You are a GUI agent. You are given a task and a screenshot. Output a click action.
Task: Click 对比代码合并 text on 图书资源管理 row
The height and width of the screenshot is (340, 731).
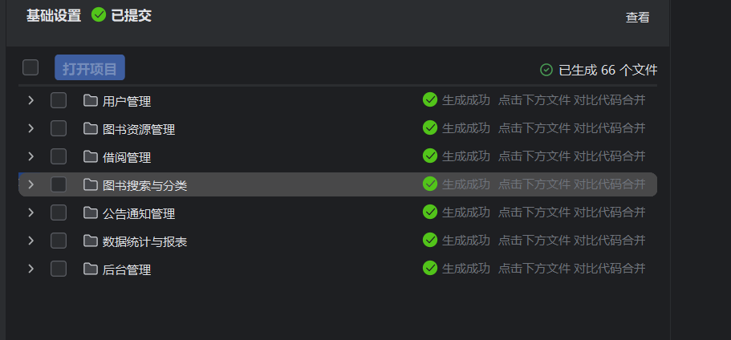609,128
